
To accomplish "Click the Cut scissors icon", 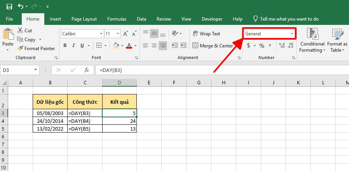I will pos(20,30).
